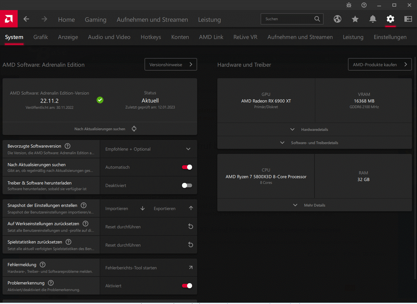The image size is (417, 304).
Task: Open Versionshinweise button
Action: [x=171, y=64]
